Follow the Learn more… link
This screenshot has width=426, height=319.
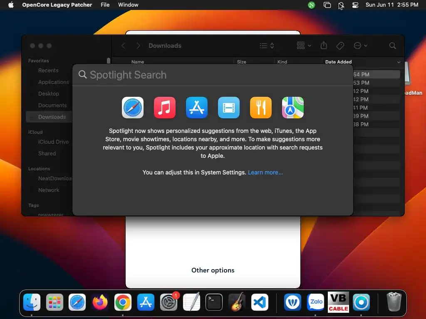265,172
